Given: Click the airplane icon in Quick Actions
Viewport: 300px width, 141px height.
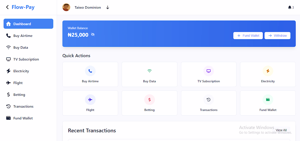Looking at the screenshot, I should (x=90, y=100).
